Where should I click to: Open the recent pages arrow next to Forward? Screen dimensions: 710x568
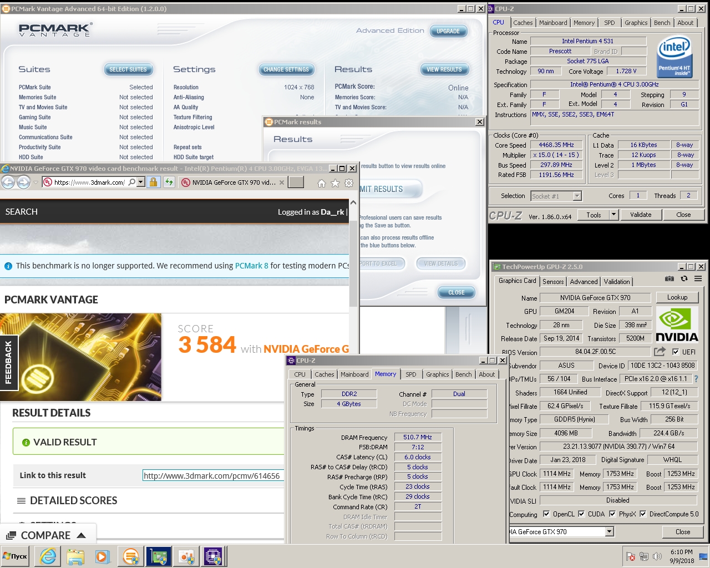[35, 182]
